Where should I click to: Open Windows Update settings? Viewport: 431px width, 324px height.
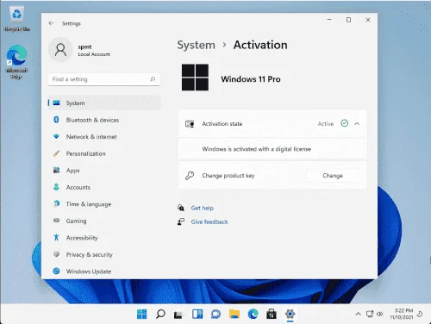point(104,271)
